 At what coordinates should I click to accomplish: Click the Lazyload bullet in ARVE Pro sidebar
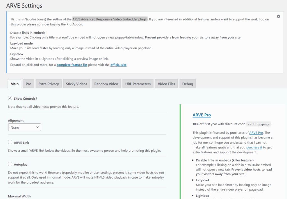[x=202, y=180]
